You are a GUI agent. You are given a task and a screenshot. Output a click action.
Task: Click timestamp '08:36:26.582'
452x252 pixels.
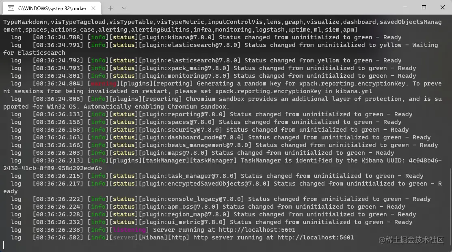tap(58, 237)
